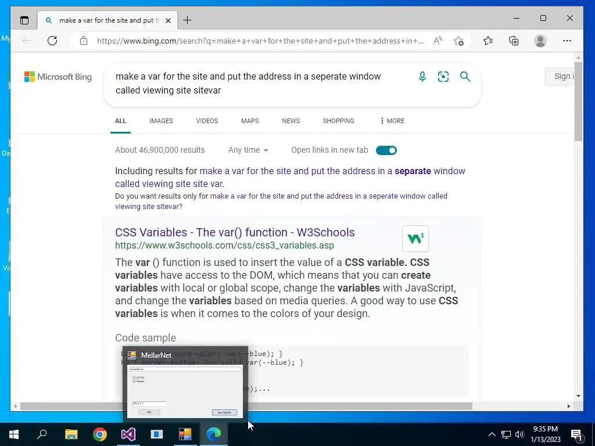The width and height of the screenshot is (595, 446).
Task: Click scroll down arrow of page
Action: click(578, 396)
